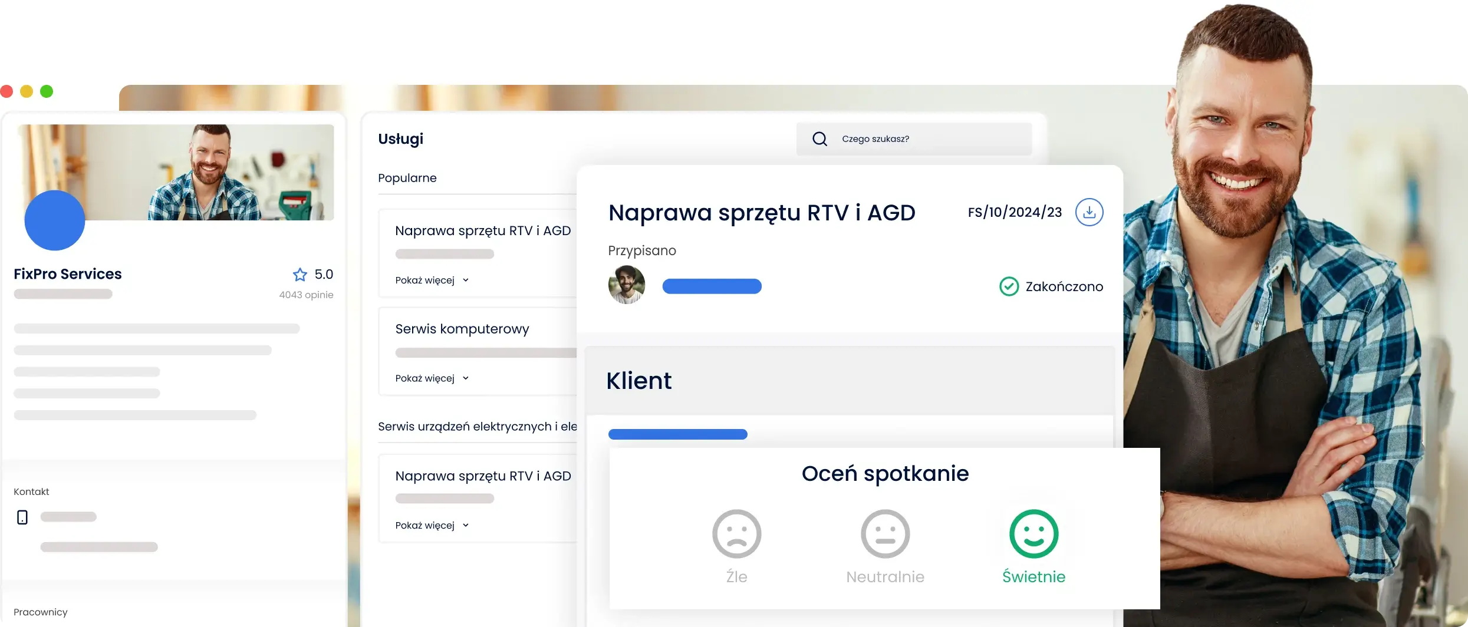This screenshot has width=1468, height=627.
Task: Click the Świetnie label
Action: click(x=1033, y=577)
